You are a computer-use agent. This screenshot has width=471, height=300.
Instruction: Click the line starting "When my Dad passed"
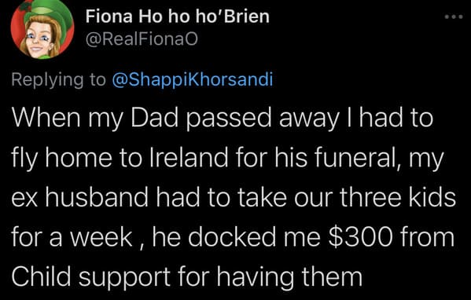coord(223,119)
